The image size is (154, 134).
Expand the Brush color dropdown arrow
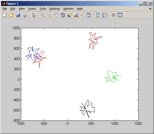tap(81, 15)
